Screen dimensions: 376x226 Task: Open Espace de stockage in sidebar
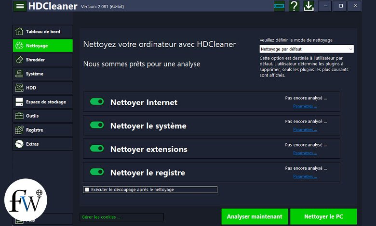coord(43,101)
